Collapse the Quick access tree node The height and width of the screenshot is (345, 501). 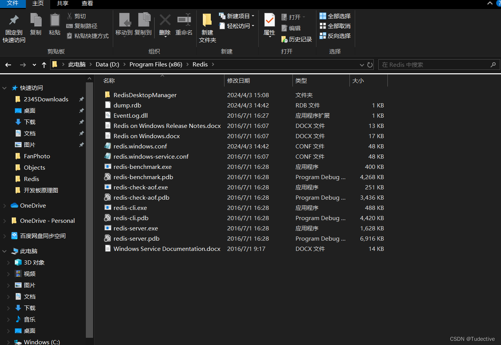[5, 88]
